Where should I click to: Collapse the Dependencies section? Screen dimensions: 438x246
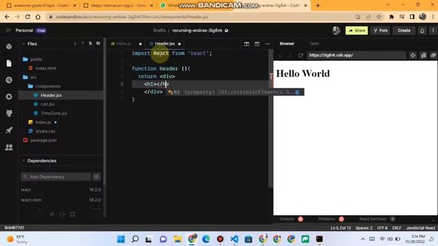(23, 161)
